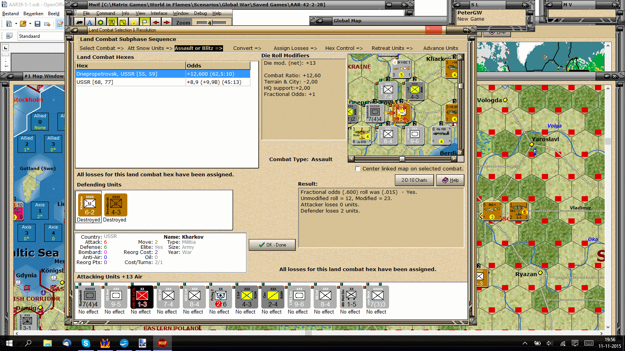Click the tank unit icon in Mwif toolbar

[x=79, y=23]
